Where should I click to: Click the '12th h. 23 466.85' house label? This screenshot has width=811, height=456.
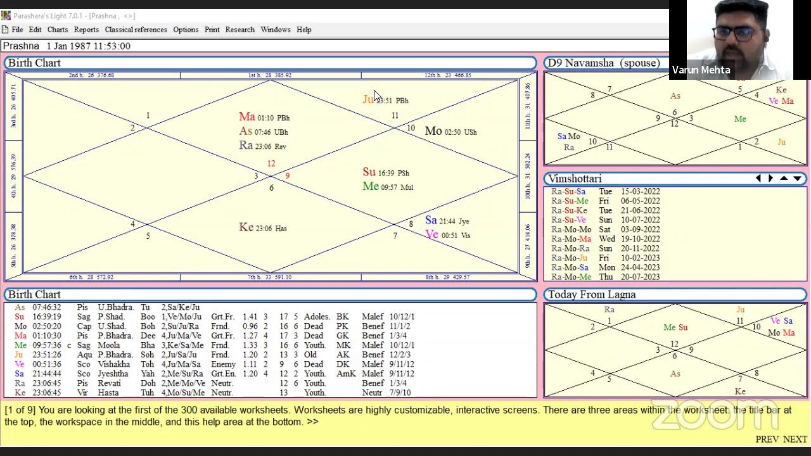(x=448, y=75)
